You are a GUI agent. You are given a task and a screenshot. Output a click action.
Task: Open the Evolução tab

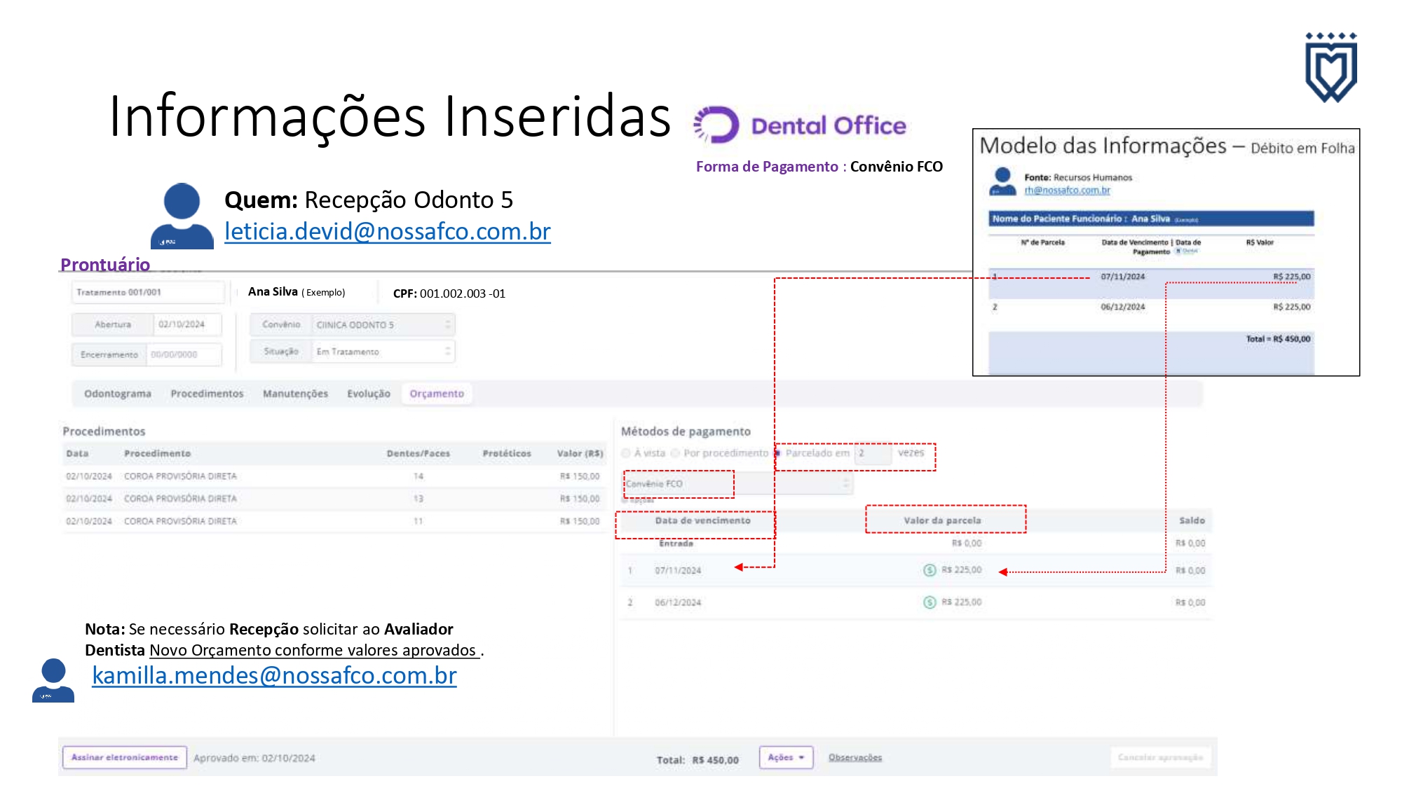point(368,394)
